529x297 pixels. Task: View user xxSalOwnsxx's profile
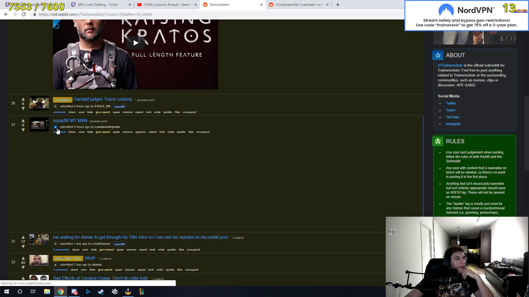pyautogui.click(x=101, y=244)
